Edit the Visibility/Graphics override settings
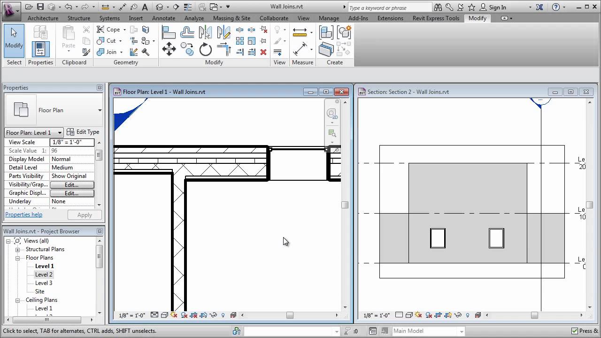Viewport: 601px width, 338px height. 71,184
